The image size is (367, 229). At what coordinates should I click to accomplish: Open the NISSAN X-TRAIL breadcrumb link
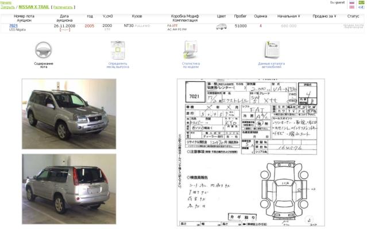pos(34,7)
